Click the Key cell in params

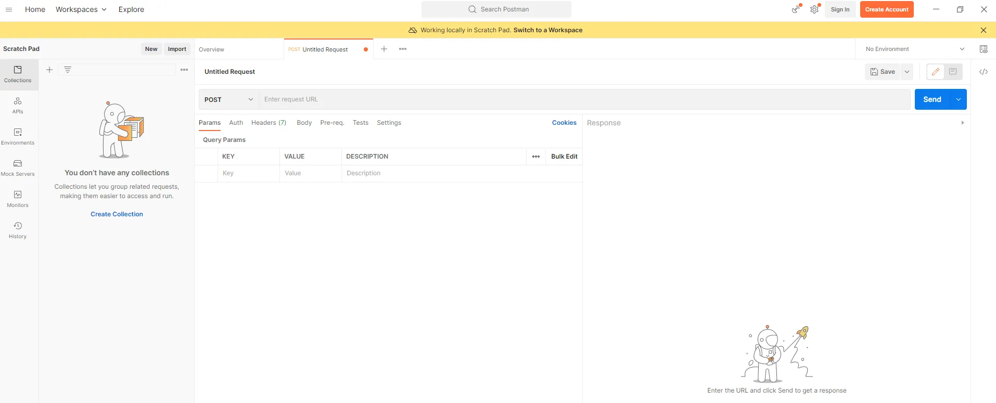point(249,173)
